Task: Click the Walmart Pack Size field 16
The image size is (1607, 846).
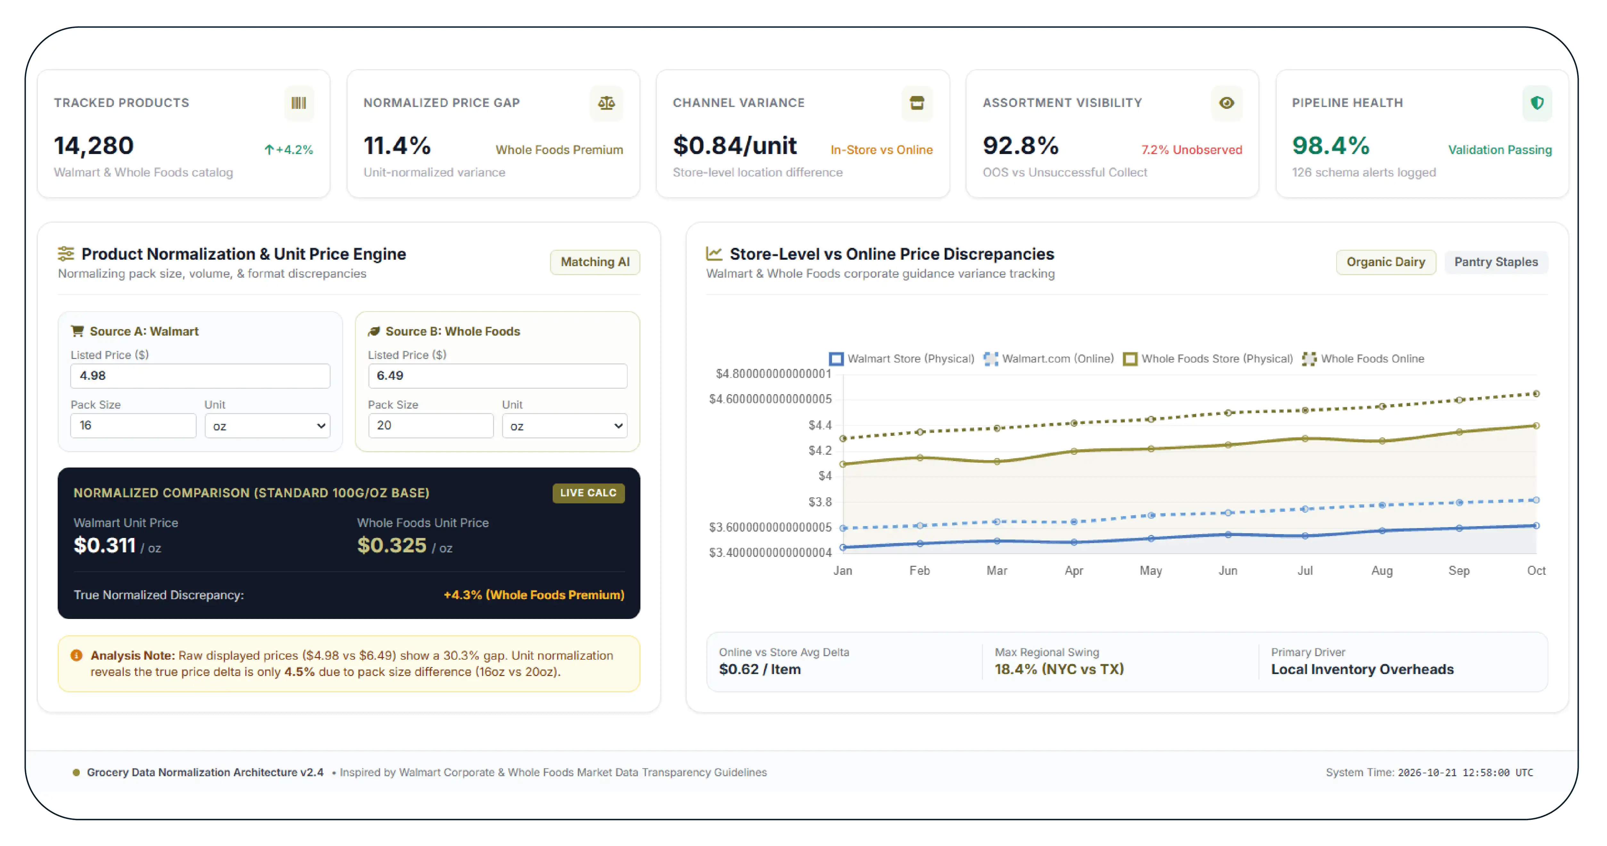Action: pos(133,425)
